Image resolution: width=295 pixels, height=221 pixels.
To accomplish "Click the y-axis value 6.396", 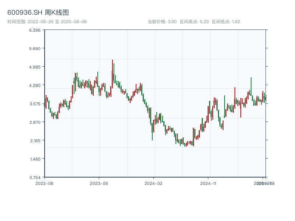I will [x=35, y=30].
